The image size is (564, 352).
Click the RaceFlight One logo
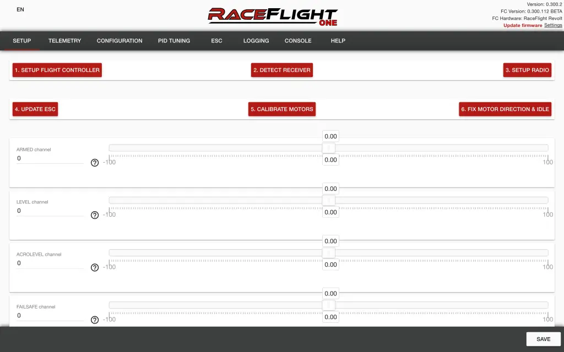(273, 15)
